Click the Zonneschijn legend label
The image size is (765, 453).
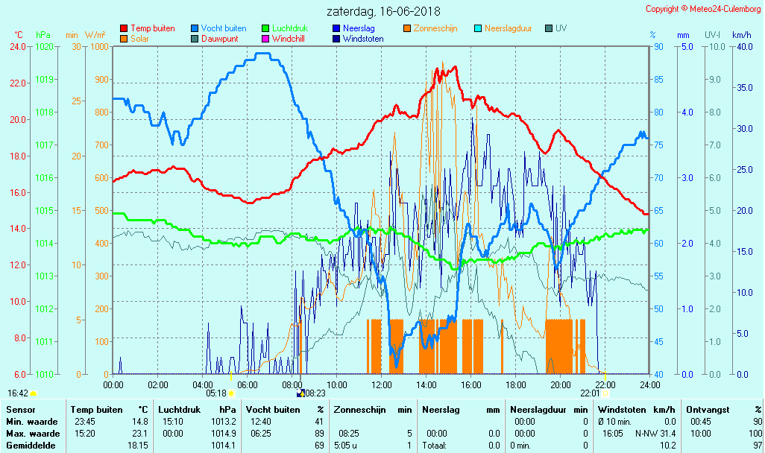[x=435, y=28]
